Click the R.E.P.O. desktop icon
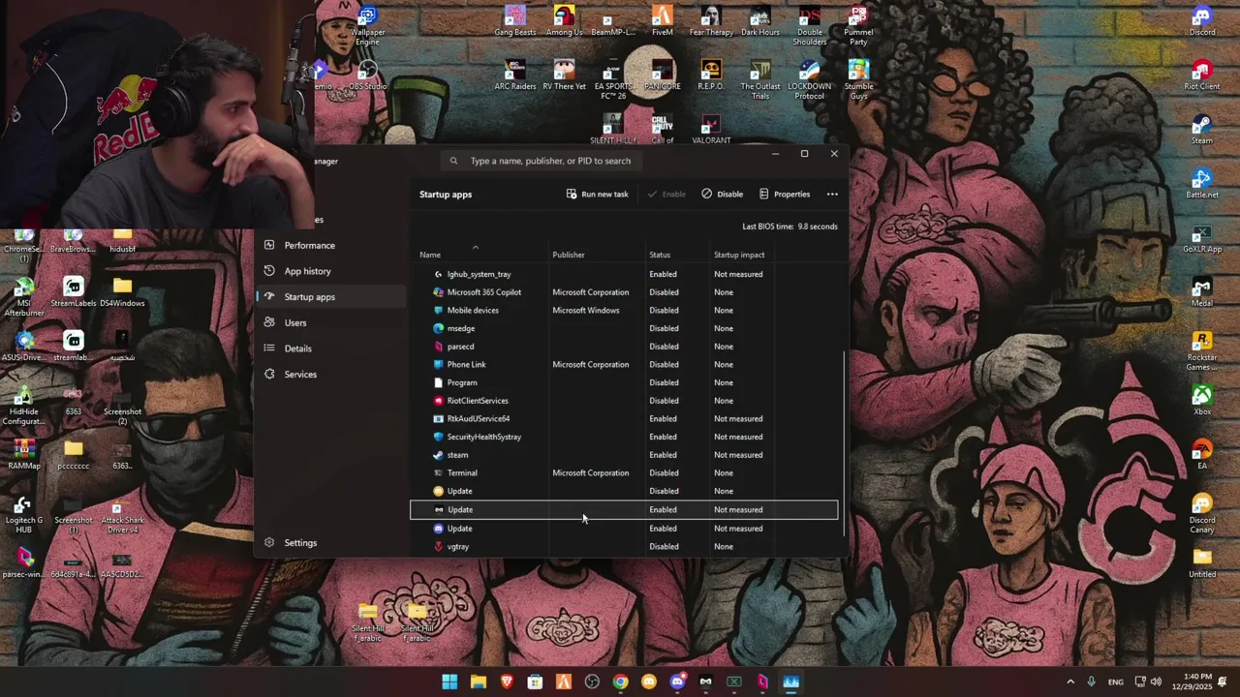 tap(711, 76)
